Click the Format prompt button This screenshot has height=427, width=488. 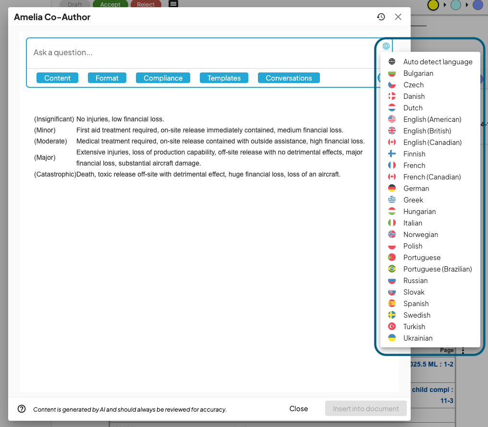point(107,78)
